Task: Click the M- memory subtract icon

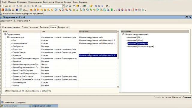Action: 102,6
